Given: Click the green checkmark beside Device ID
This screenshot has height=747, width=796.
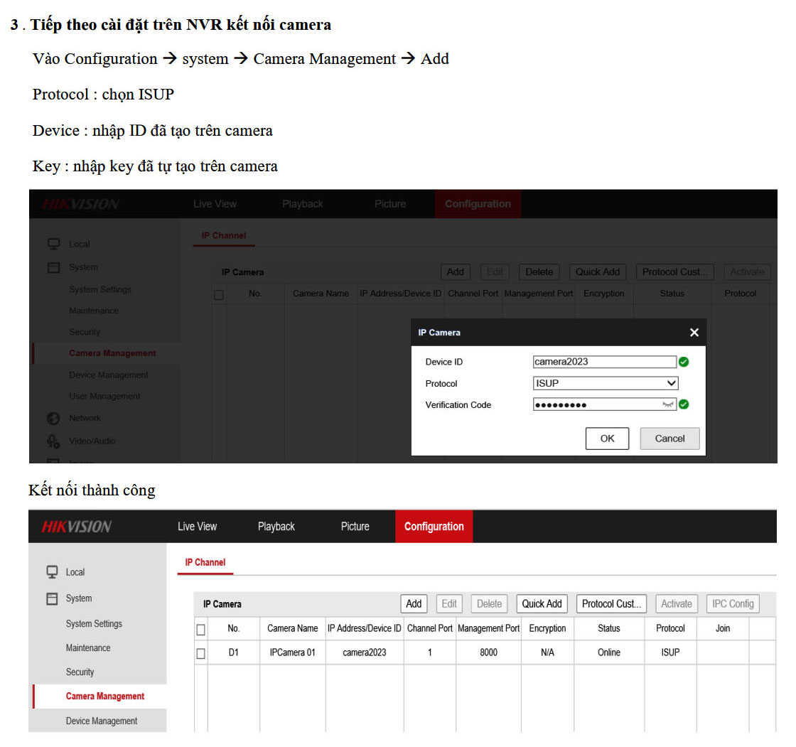Looking at the screenshot, I should tap(683, 362).
